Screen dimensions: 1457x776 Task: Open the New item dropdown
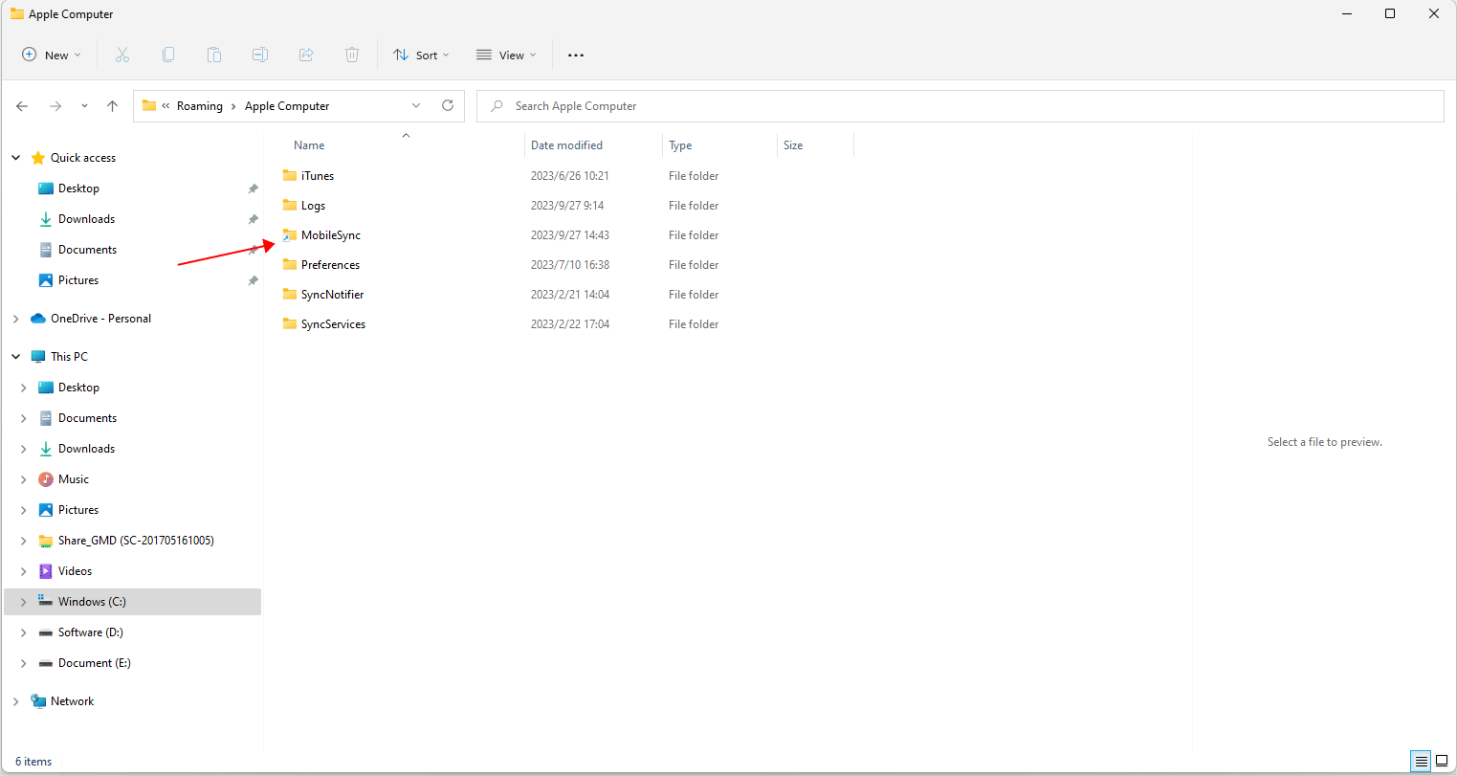click(x=52, y=55)
